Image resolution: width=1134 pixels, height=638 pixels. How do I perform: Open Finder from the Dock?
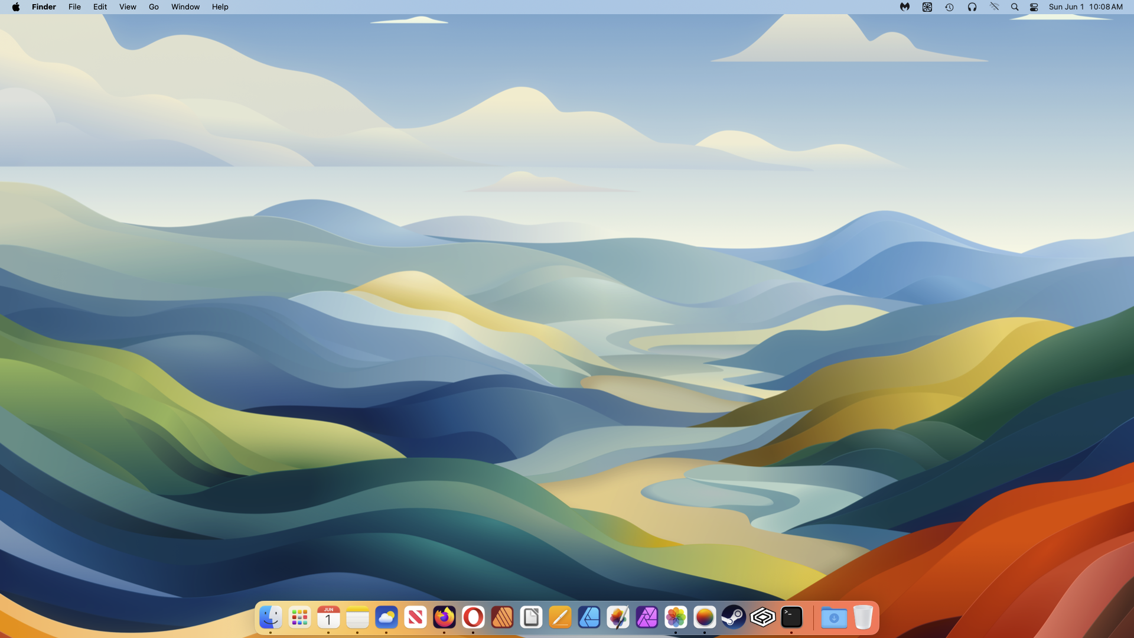pos(271,617)
